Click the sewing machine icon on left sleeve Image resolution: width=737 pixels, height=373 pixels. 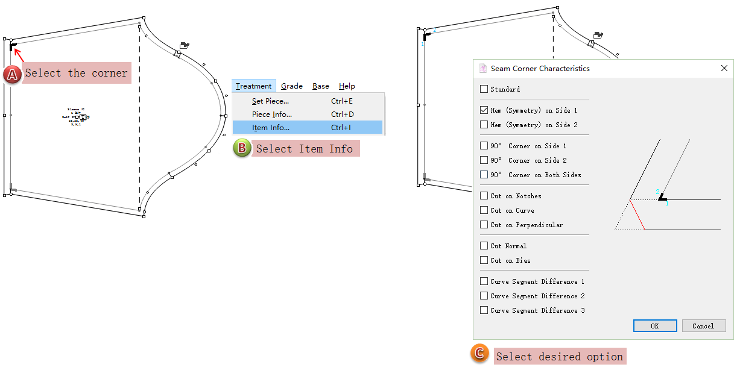click(185, 45)
